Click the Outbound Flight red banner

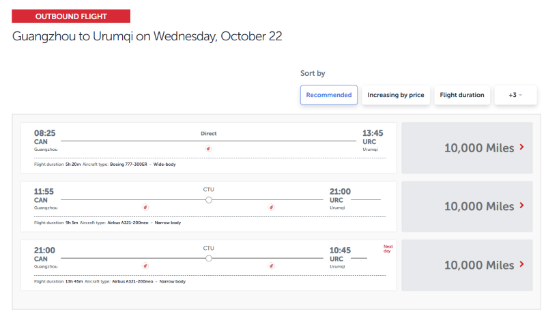[x=71, y=16]
